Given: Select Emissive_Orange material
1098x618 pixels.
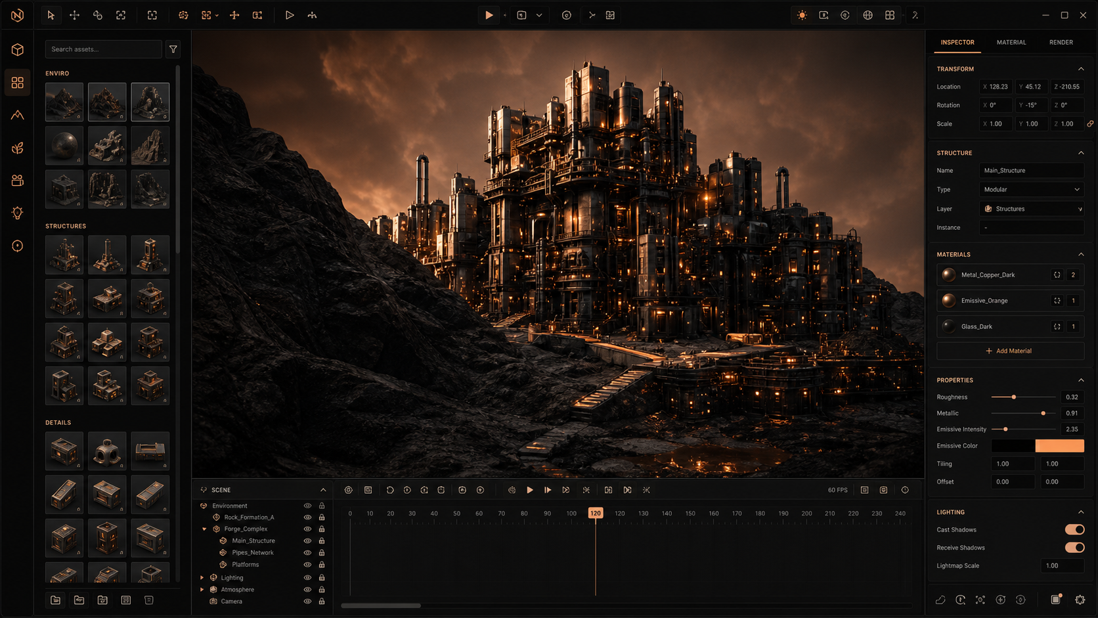Looking at the screenshot, I should [1010, 301].
